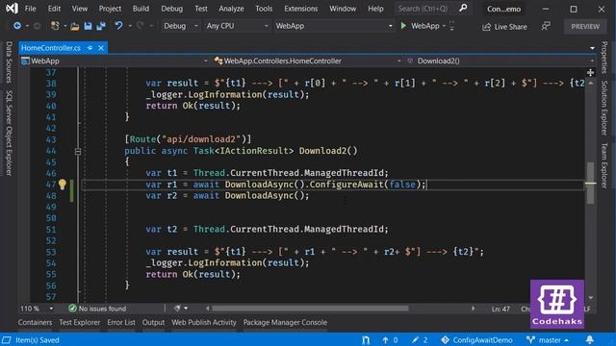616x346 pixels.
Task: Open the File menu
Action: tap(30, 9)
